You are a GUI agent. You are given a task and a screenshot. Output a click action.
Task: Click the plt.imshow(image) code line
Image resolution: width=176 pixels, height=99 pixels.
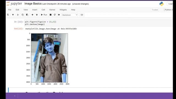pyautogui.click(x=35, y=24)
